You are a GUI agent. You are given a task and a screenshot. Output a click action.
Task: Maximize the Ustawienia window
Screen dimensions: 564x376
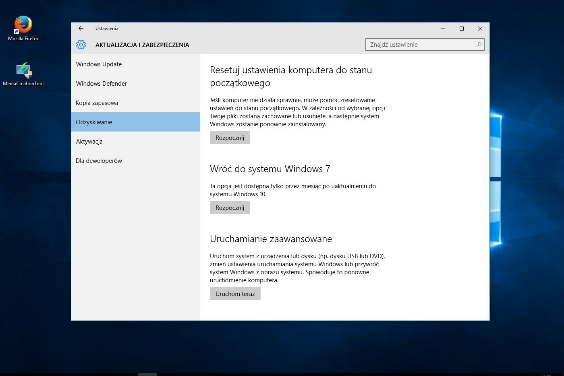(x=462, y=29)
